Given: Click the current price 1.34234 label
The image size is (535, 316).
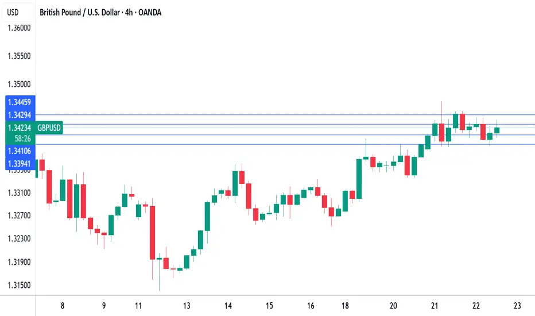Looking at the screenshot, I should [20, 128].
